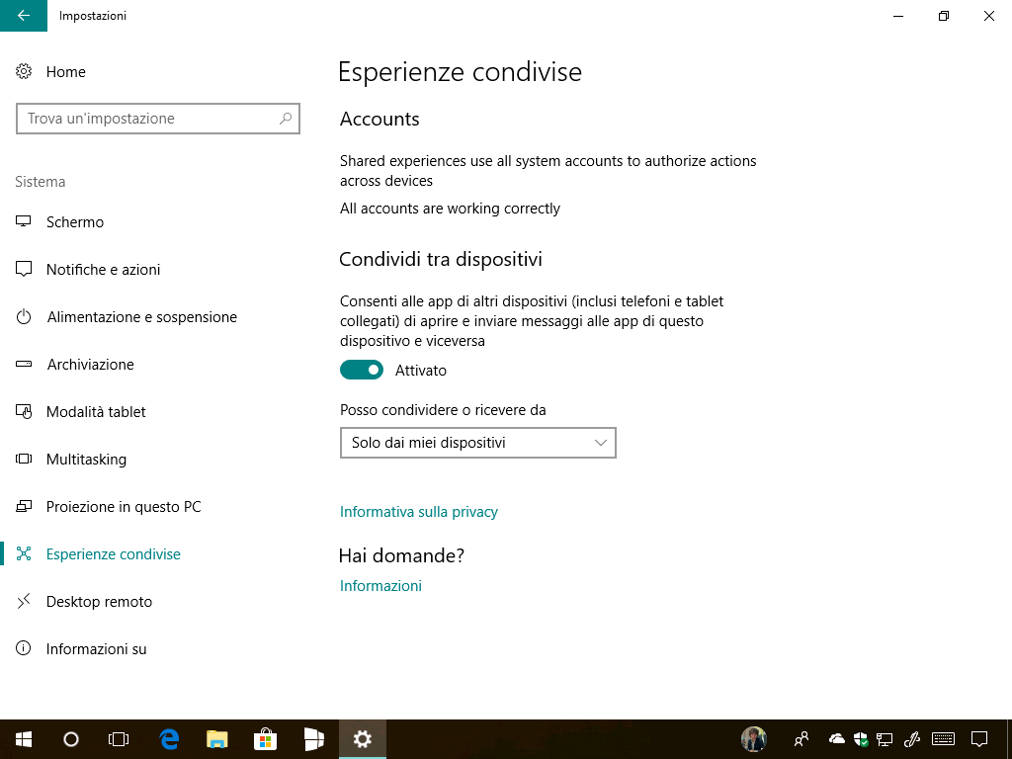Open Desktop remoto settings
The height and width of the screenshot is (759, 1012).
100,602
